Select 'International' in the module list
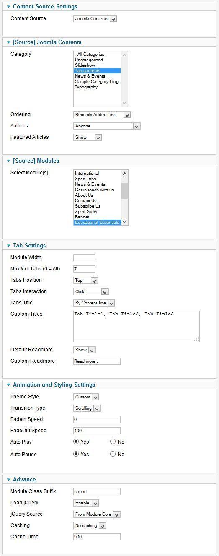The image size is (219, 556). point(97,174)
